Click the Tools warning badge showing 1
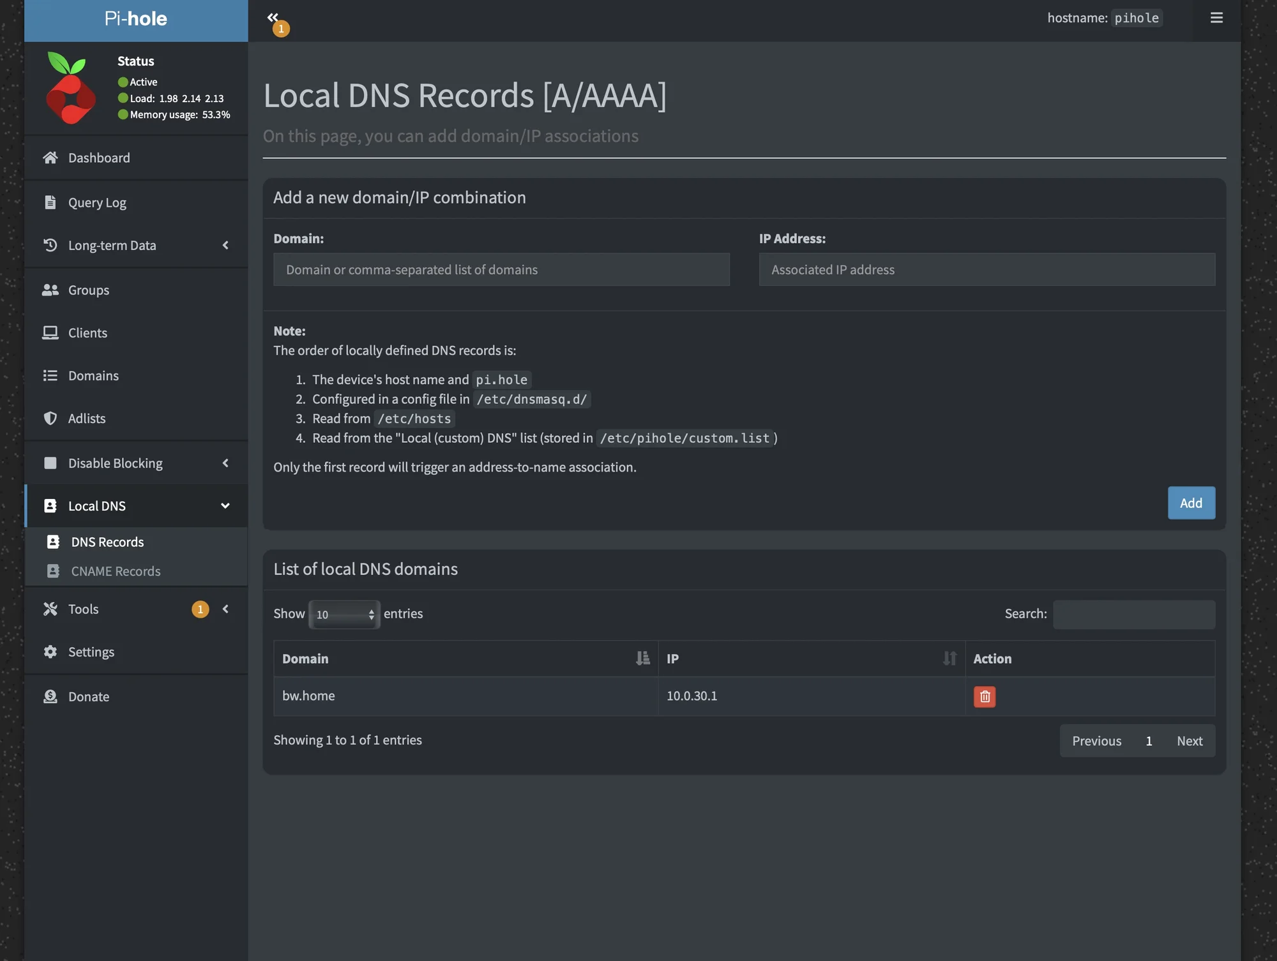The width and height of the screenshot is (1277, 961). [200, 609]
